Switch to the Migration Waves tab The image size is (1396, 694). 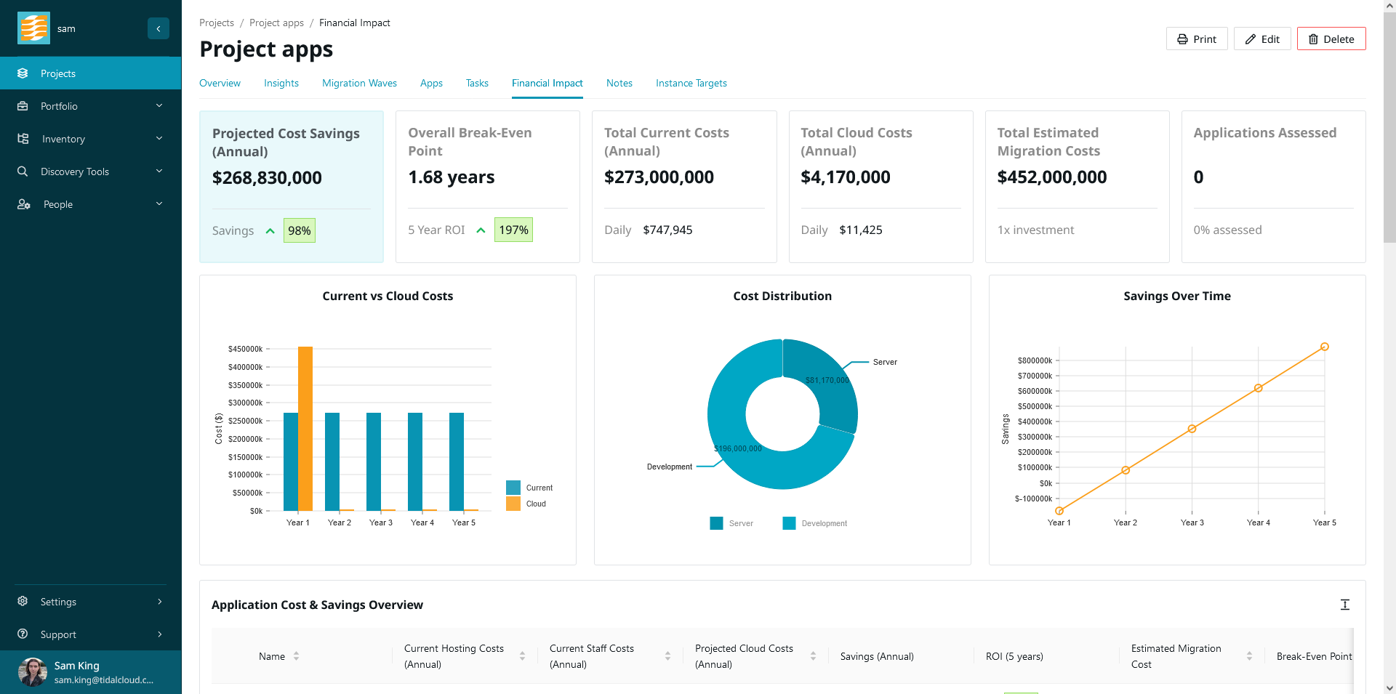tap(359, 84)
